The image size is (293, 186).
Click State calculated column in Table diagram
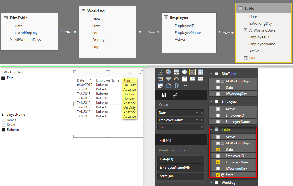coord(253,58)
